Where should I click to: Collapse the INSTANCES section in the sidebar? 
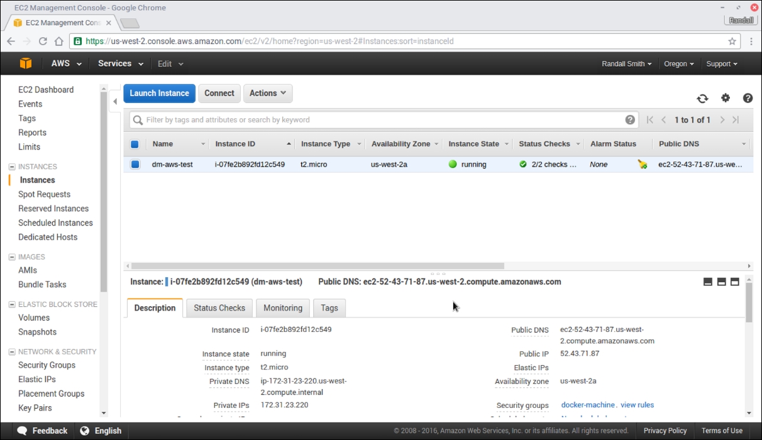point(12,167)
